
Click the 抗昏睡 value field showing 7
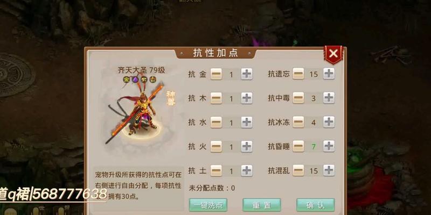314,146
